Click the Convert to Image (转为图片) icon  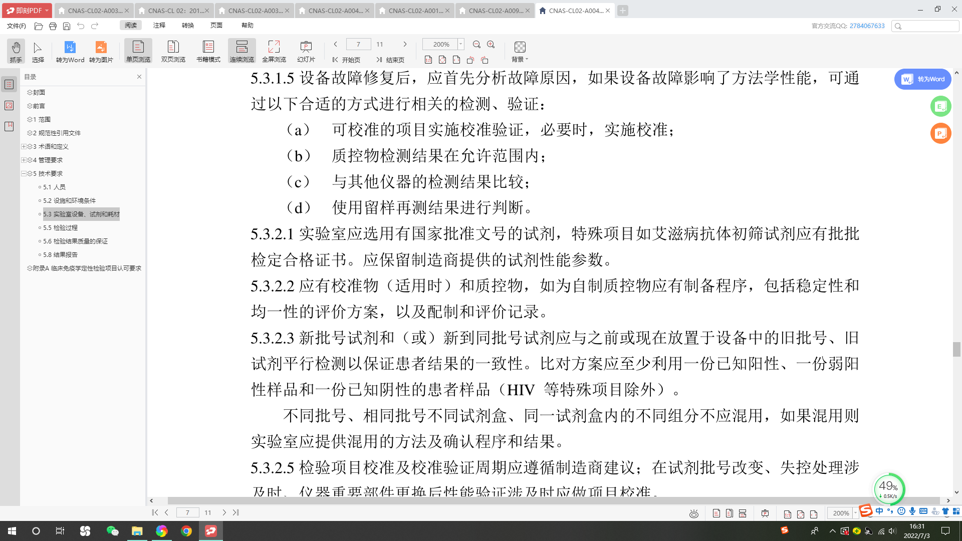click(x=101, y=51)
